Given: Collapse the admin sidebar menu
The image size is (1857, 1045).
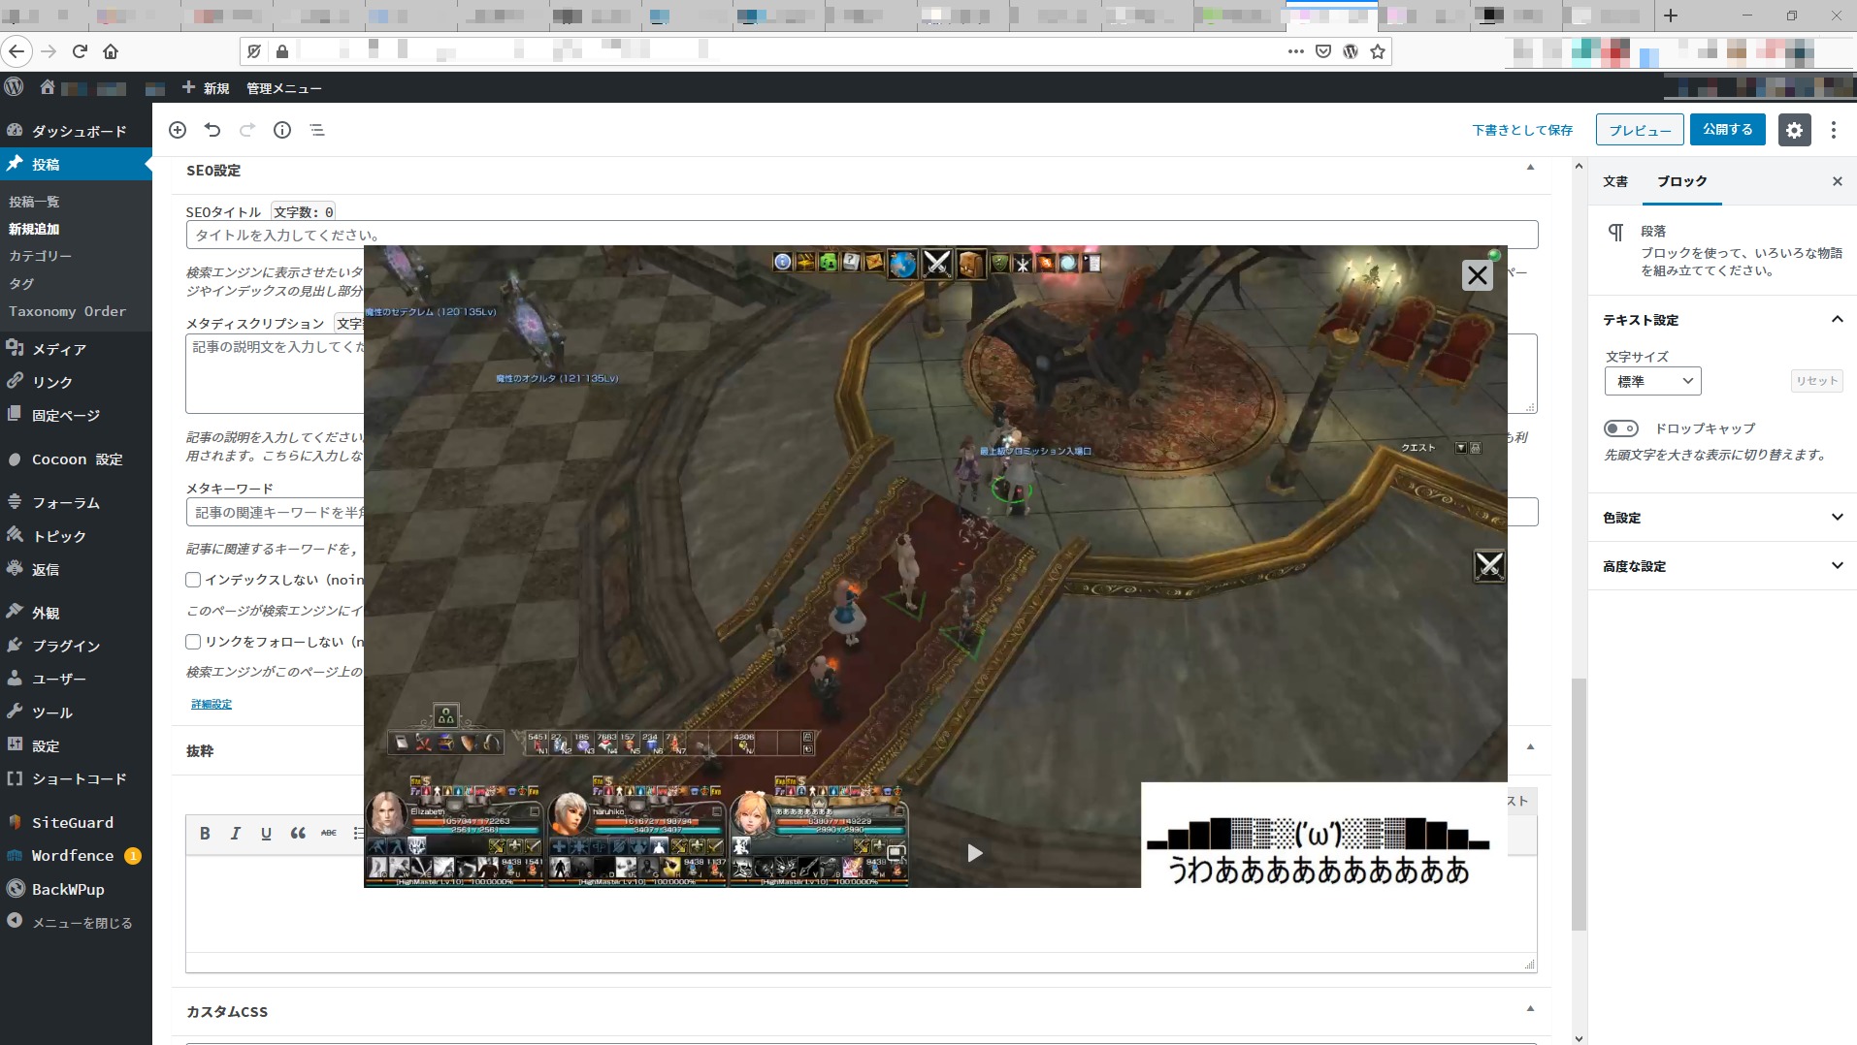Looking at the screenshot, I should tap(76, 923).
